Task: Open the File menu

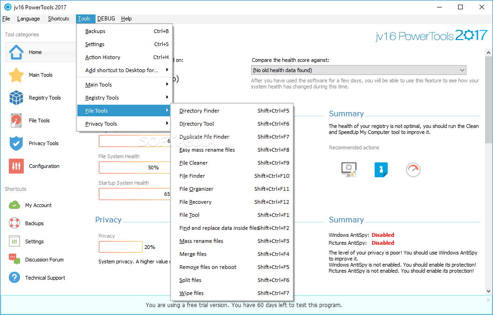Action: point(6,19)
